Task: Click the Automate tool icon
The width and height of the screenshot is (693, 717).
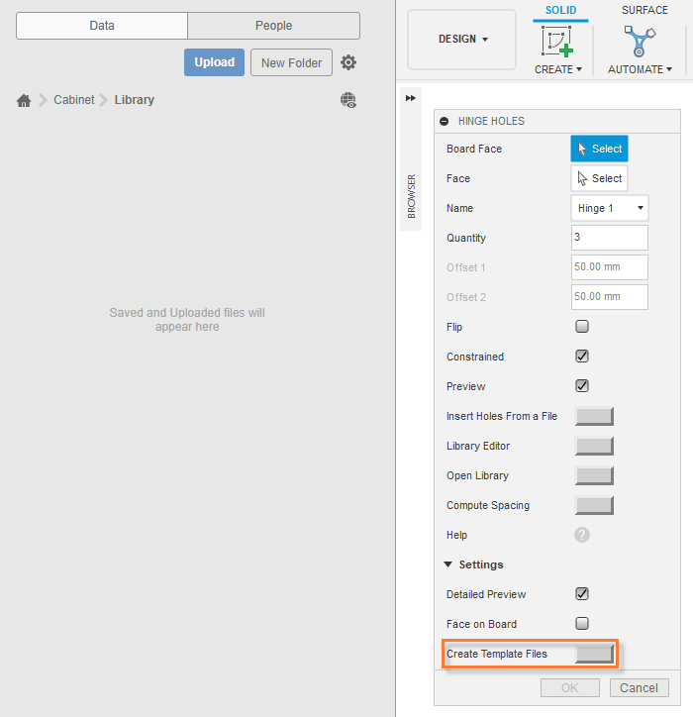Action: coord(640,42)
